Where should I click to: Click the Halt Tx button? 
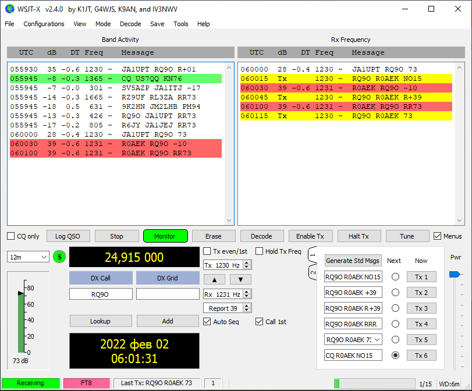[x=359, y=236]
